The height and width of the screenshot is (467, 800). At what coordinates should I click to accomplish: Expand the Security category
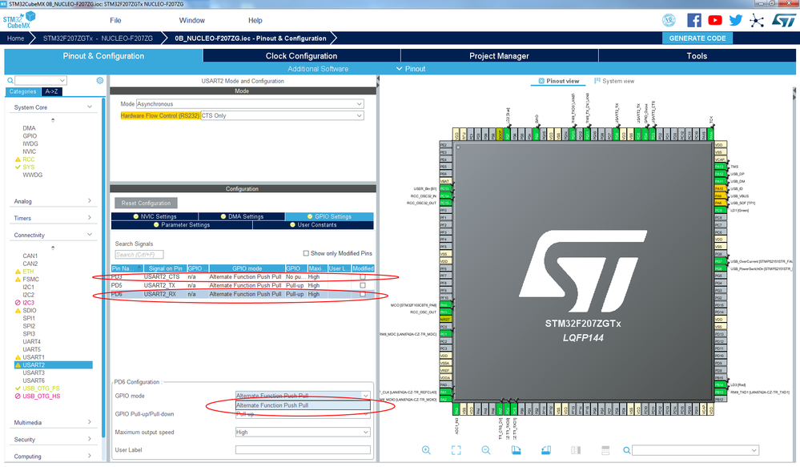[x=90, y=438]
